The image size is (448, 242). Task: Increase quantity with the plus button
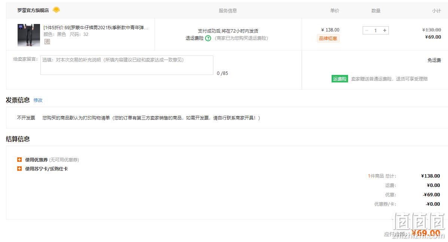385,30
